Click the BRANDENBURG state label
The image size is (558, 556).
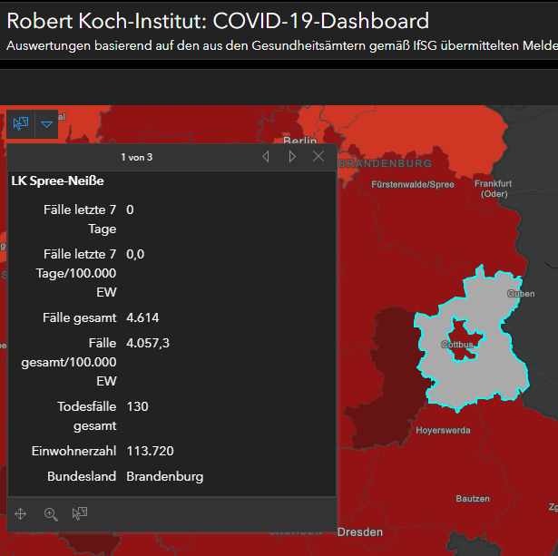pos(385,164)
